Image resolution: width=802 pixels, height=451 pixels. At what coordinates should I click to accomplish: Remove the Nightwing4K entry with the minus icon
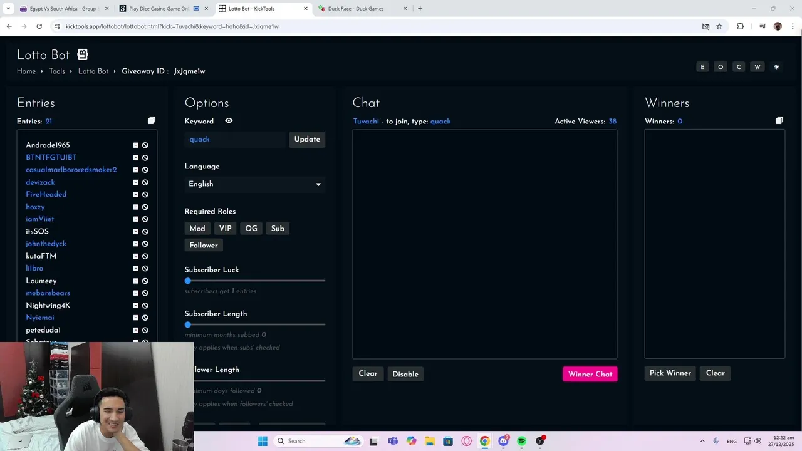(x=135, y=306)
